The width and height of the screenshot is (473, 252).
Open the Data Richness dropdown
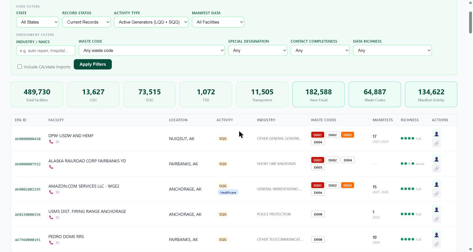(393, 50)
